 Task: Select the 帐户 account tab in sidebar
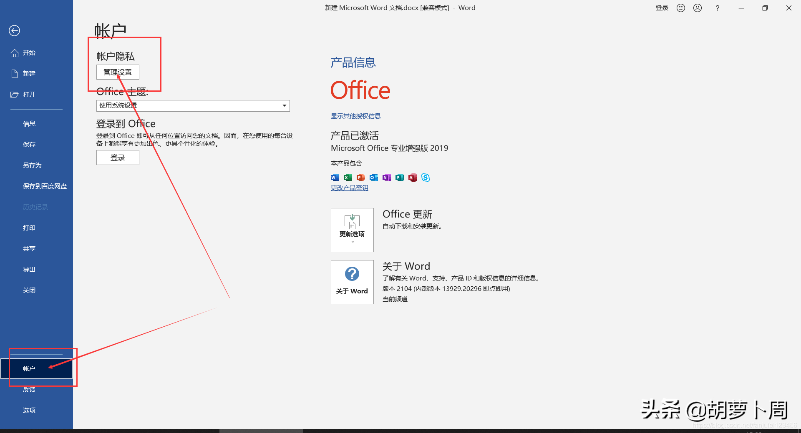click(x=36, y=369)
